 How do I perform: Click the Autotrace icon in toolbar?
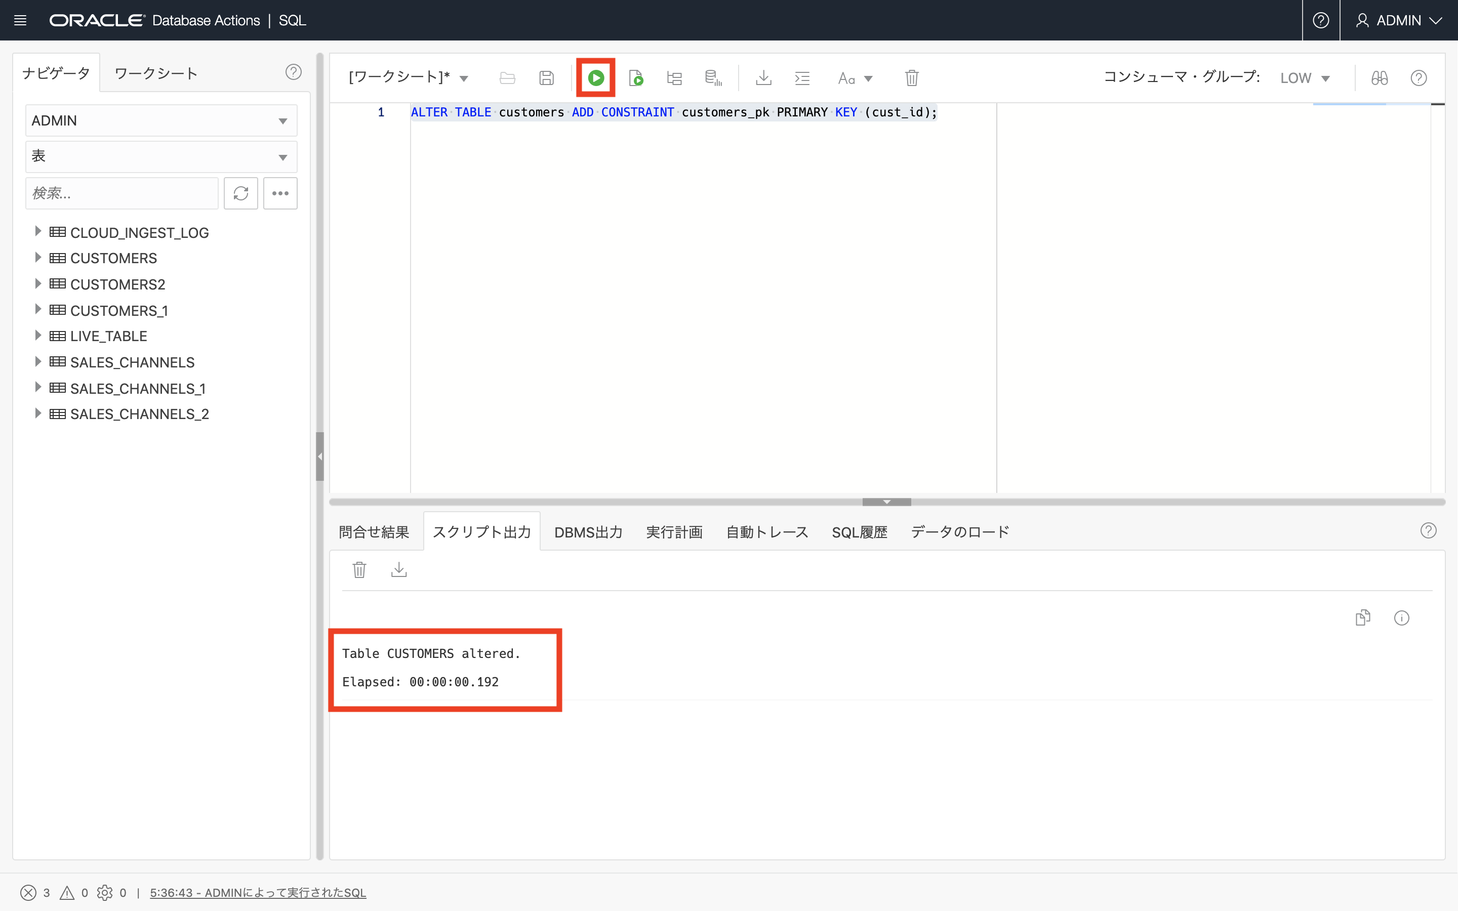pyautogui.click(x=713, y=78)
